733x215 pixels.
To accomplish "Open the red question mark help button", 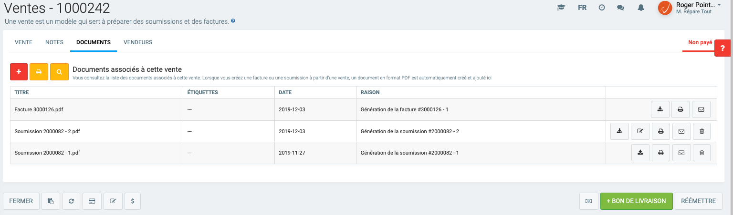I will click(x=723, y=48).
